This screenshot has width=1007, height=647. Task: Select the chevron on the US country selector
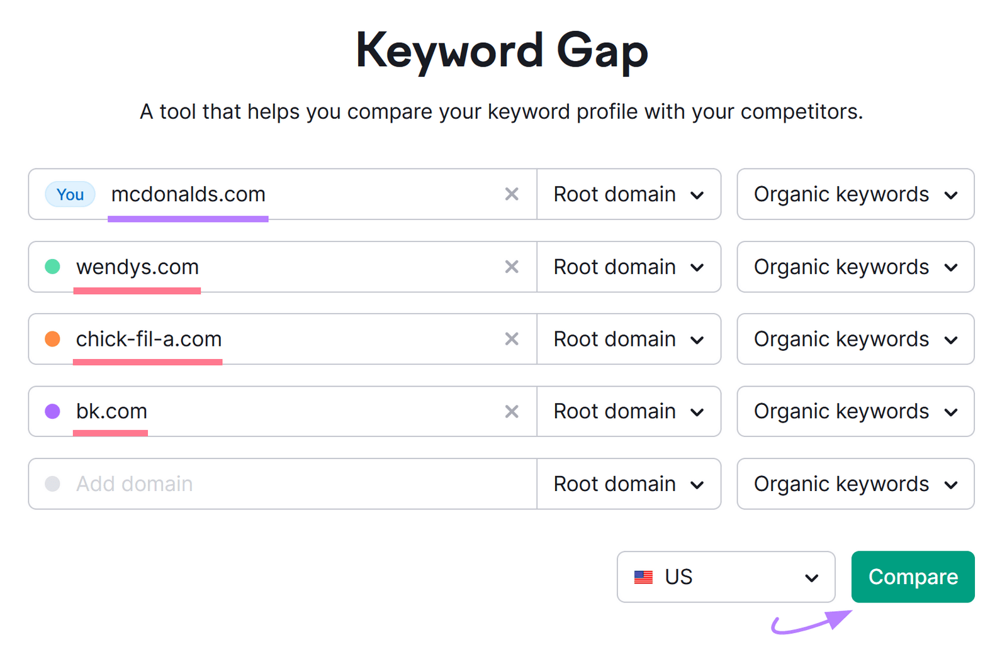(x=812, y=577)
